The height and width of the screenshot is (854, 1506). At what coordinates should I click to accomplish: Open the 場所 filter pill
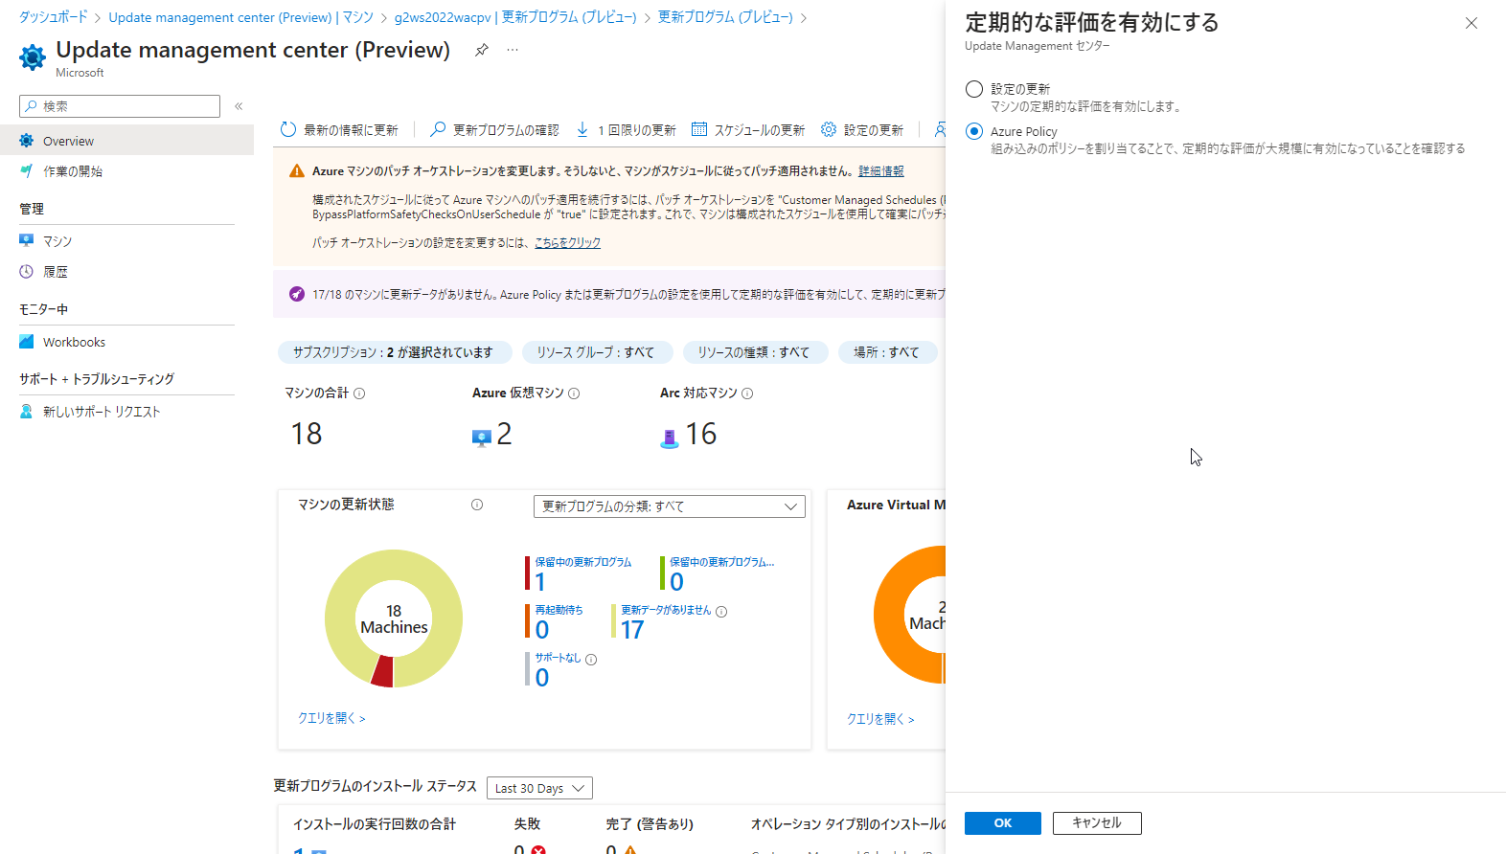tap(887, 352)
